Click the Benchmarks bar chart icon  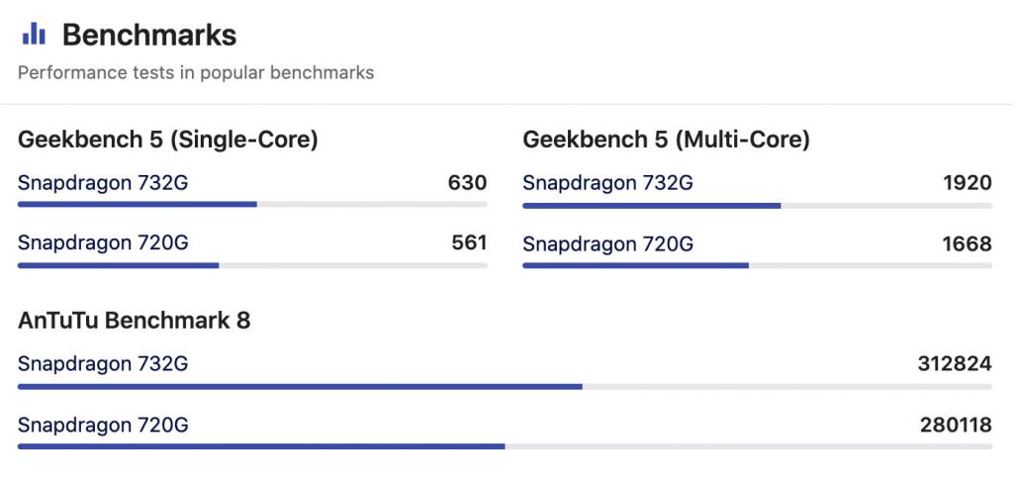pyautogui.click(x=35, y=35)
